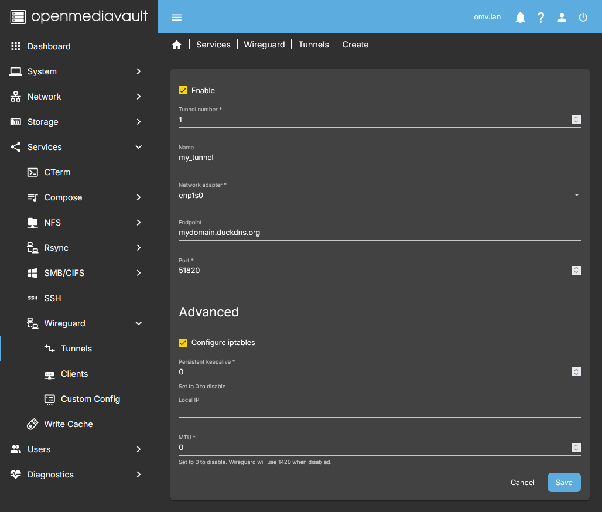Click the Cancel button
Viewport: 602px width, 512px height.
pyautogui.click(x=522, y=483)
